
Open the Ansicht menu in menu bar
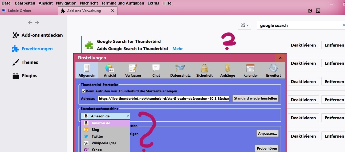[x=46, y=3]
